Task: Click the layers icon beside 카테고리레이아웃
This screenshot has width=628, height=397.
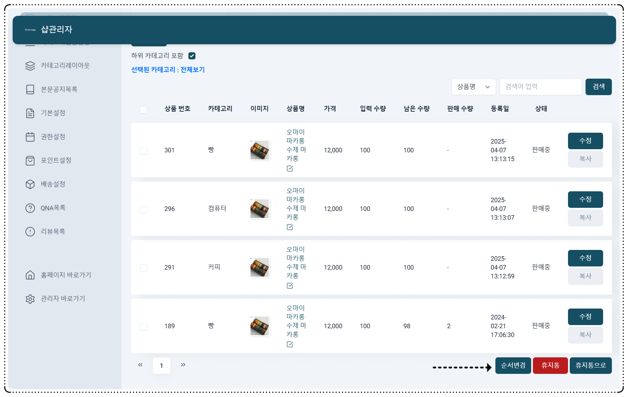Action: coord(30,66)
